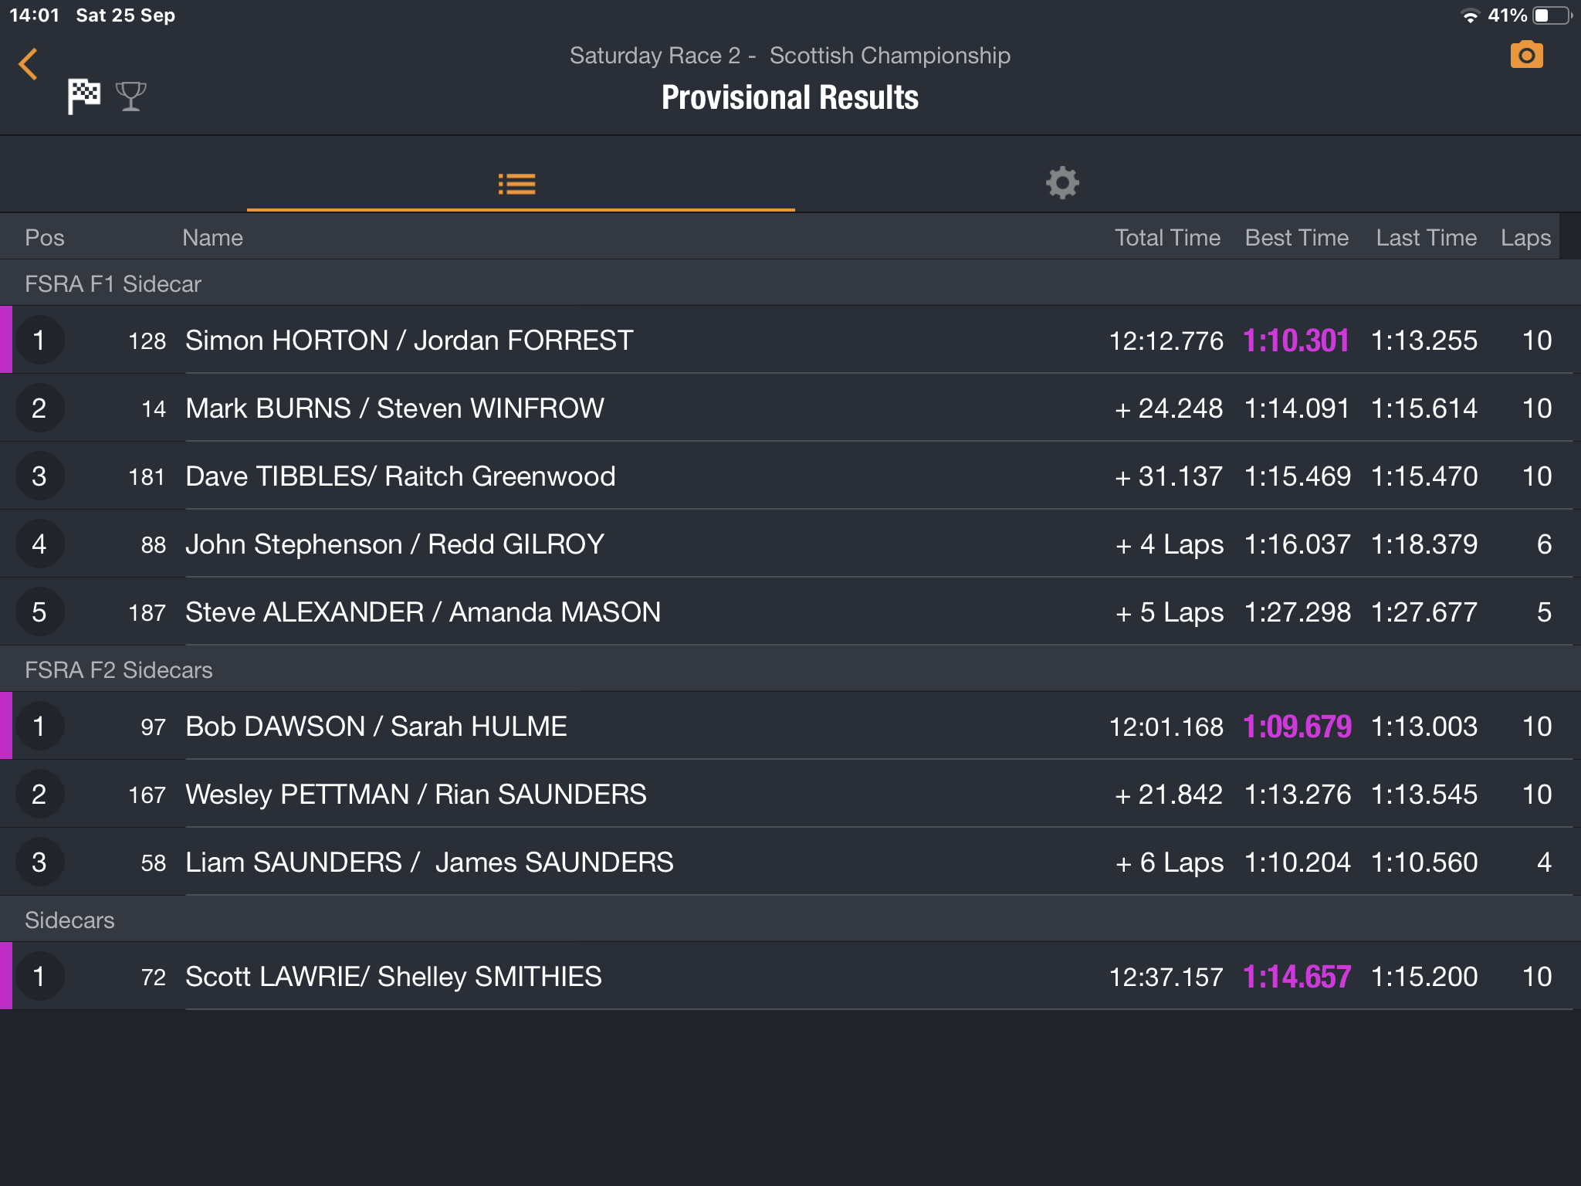Tap the + 6 Laps value
The height and width of the screenshot is (1186, 1581).
coord(1170,863)
